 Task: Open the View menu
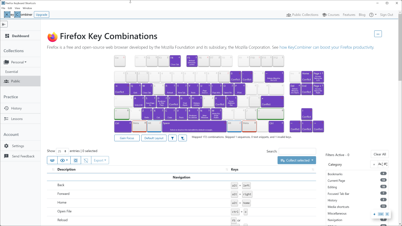(x=17, y=8)
